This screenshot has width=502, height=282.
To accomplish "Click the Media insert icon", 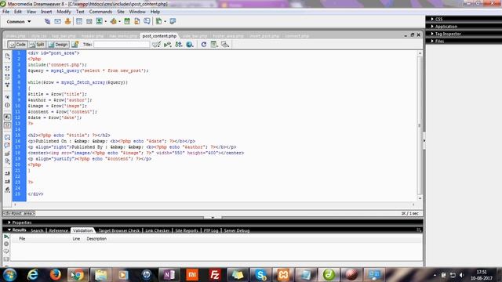I will 113,21.
